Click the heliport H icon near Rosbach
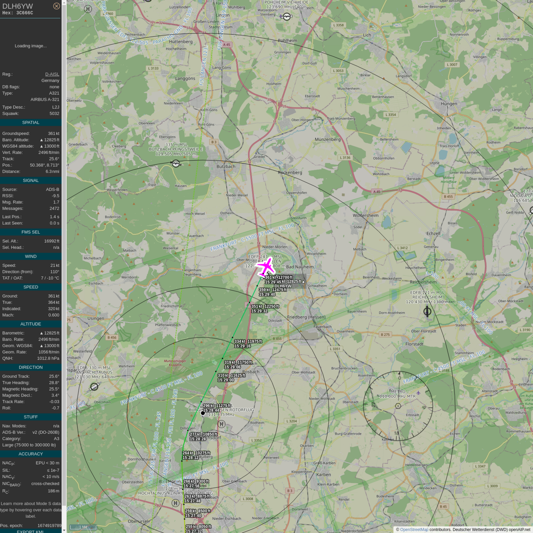Image resolution: width=533 pixels, height=533 pixels. click(221, 424)
